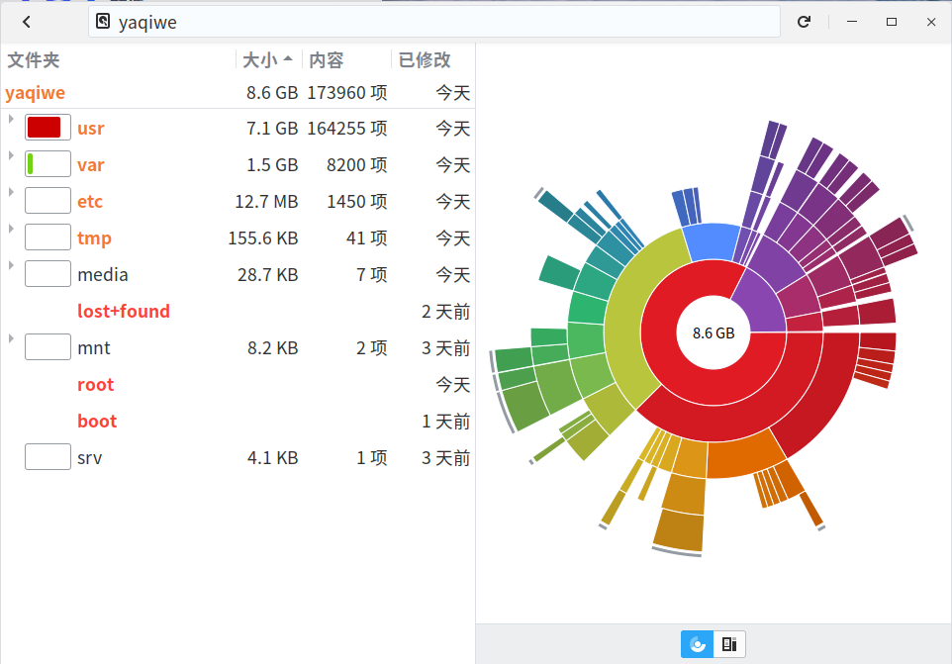Click the reload scan icon
The height and width of the screenshot is (664, 952).
[x=804, y=22]
